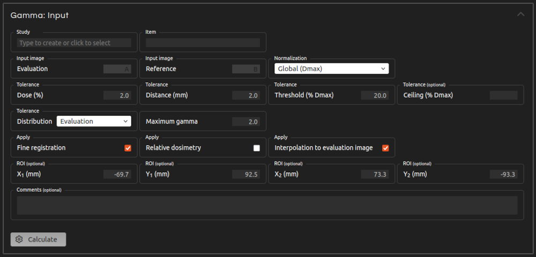This screenshot has width=536, height=257.
Task: Click the Relative dosimetry label
Action: pos(173,148)
